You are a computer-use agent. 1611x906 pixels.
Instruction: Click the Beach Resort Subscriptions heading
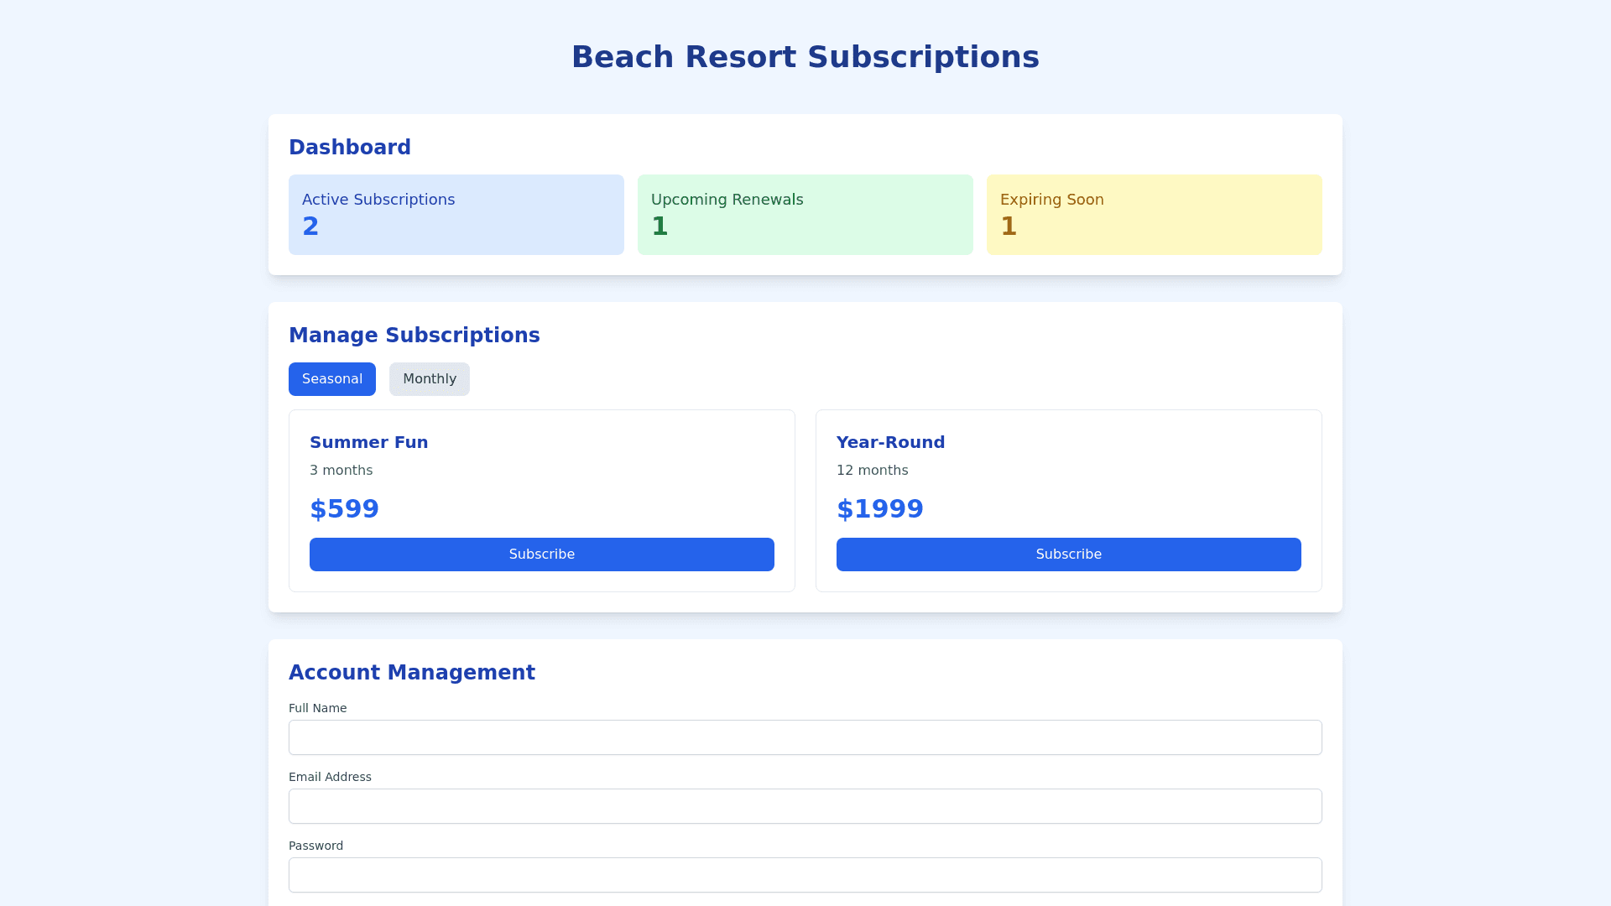(x=805, y=57)
